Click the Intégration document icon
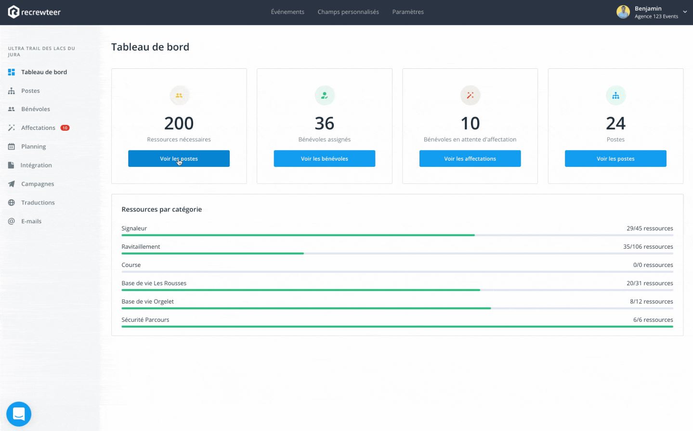The width and height of the screenshot is (693, 431). (x=11, y=165)
